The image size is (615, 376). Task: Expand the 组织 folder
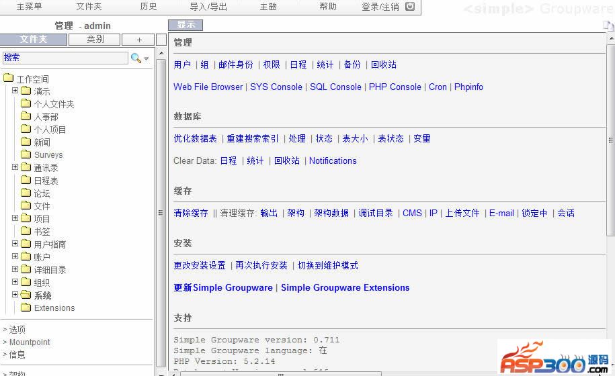point(15,281)
